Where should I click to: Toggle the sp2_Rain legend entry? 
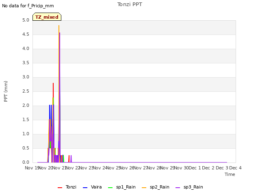pos(156,187)
